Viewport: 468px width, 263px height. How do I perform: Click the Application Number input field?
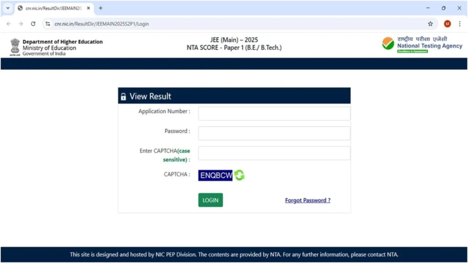(x=274, y=113)
